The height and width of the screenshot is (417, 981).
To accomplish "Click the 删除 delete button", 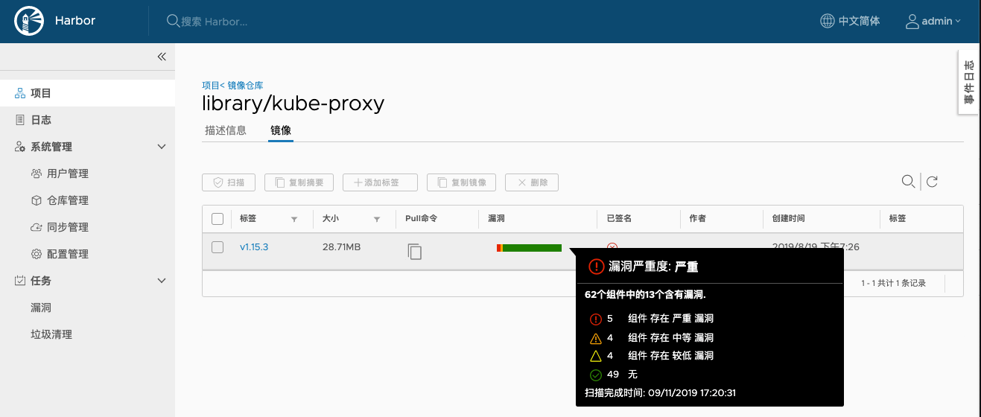I will (532, 182).
